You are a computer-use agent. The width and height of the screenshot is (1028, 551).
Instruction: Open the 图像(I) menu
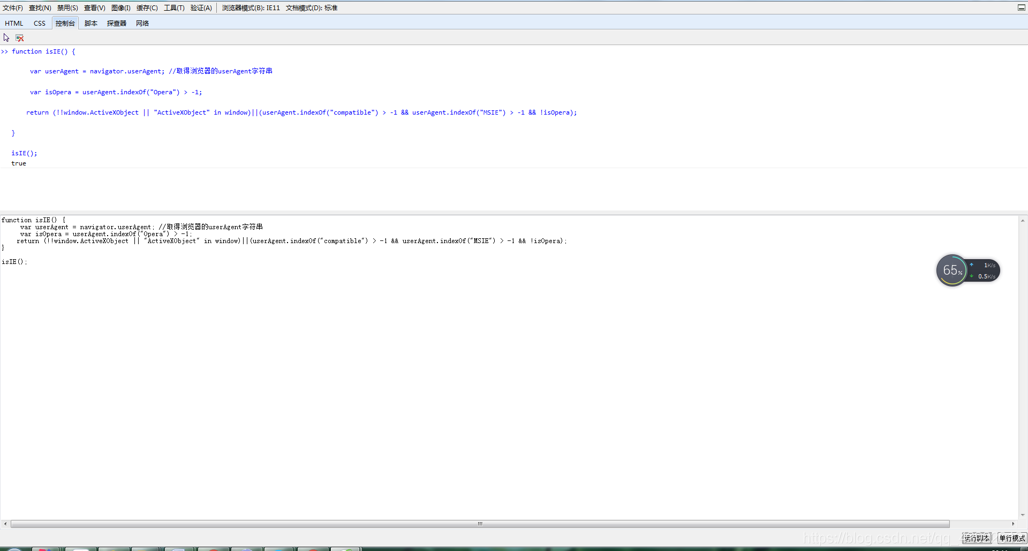121,8
